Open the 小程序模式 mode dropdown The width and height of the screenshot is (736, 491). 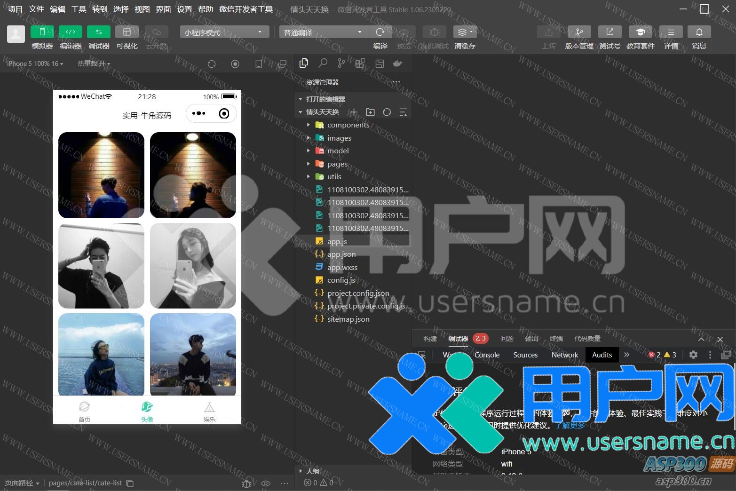pos(223,32)
